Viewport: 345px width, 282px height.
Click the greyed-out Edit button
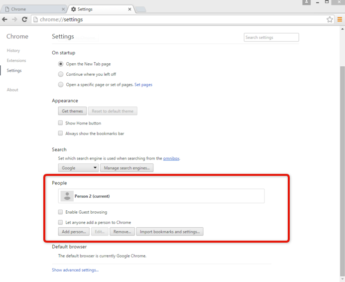tap(100, 232)
